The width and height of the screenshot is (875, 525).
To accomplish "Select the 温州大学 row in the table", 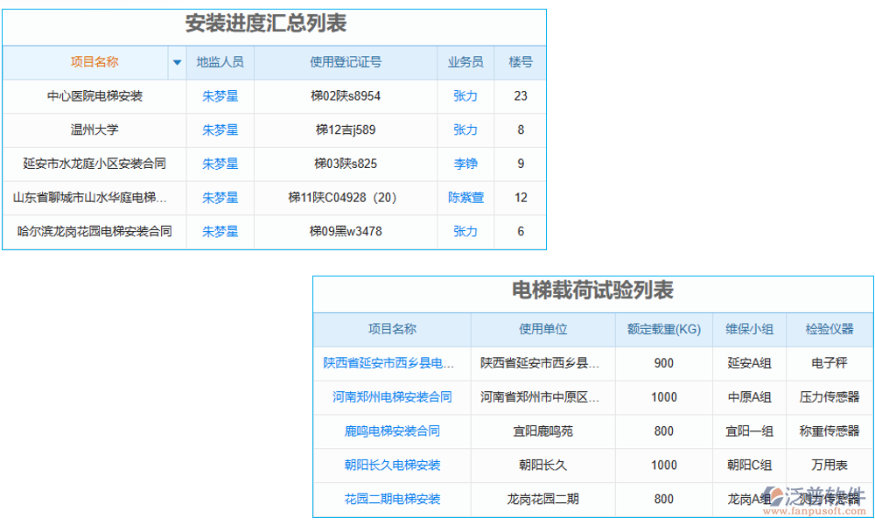I will pyautogui.click(x=94, y=129).
